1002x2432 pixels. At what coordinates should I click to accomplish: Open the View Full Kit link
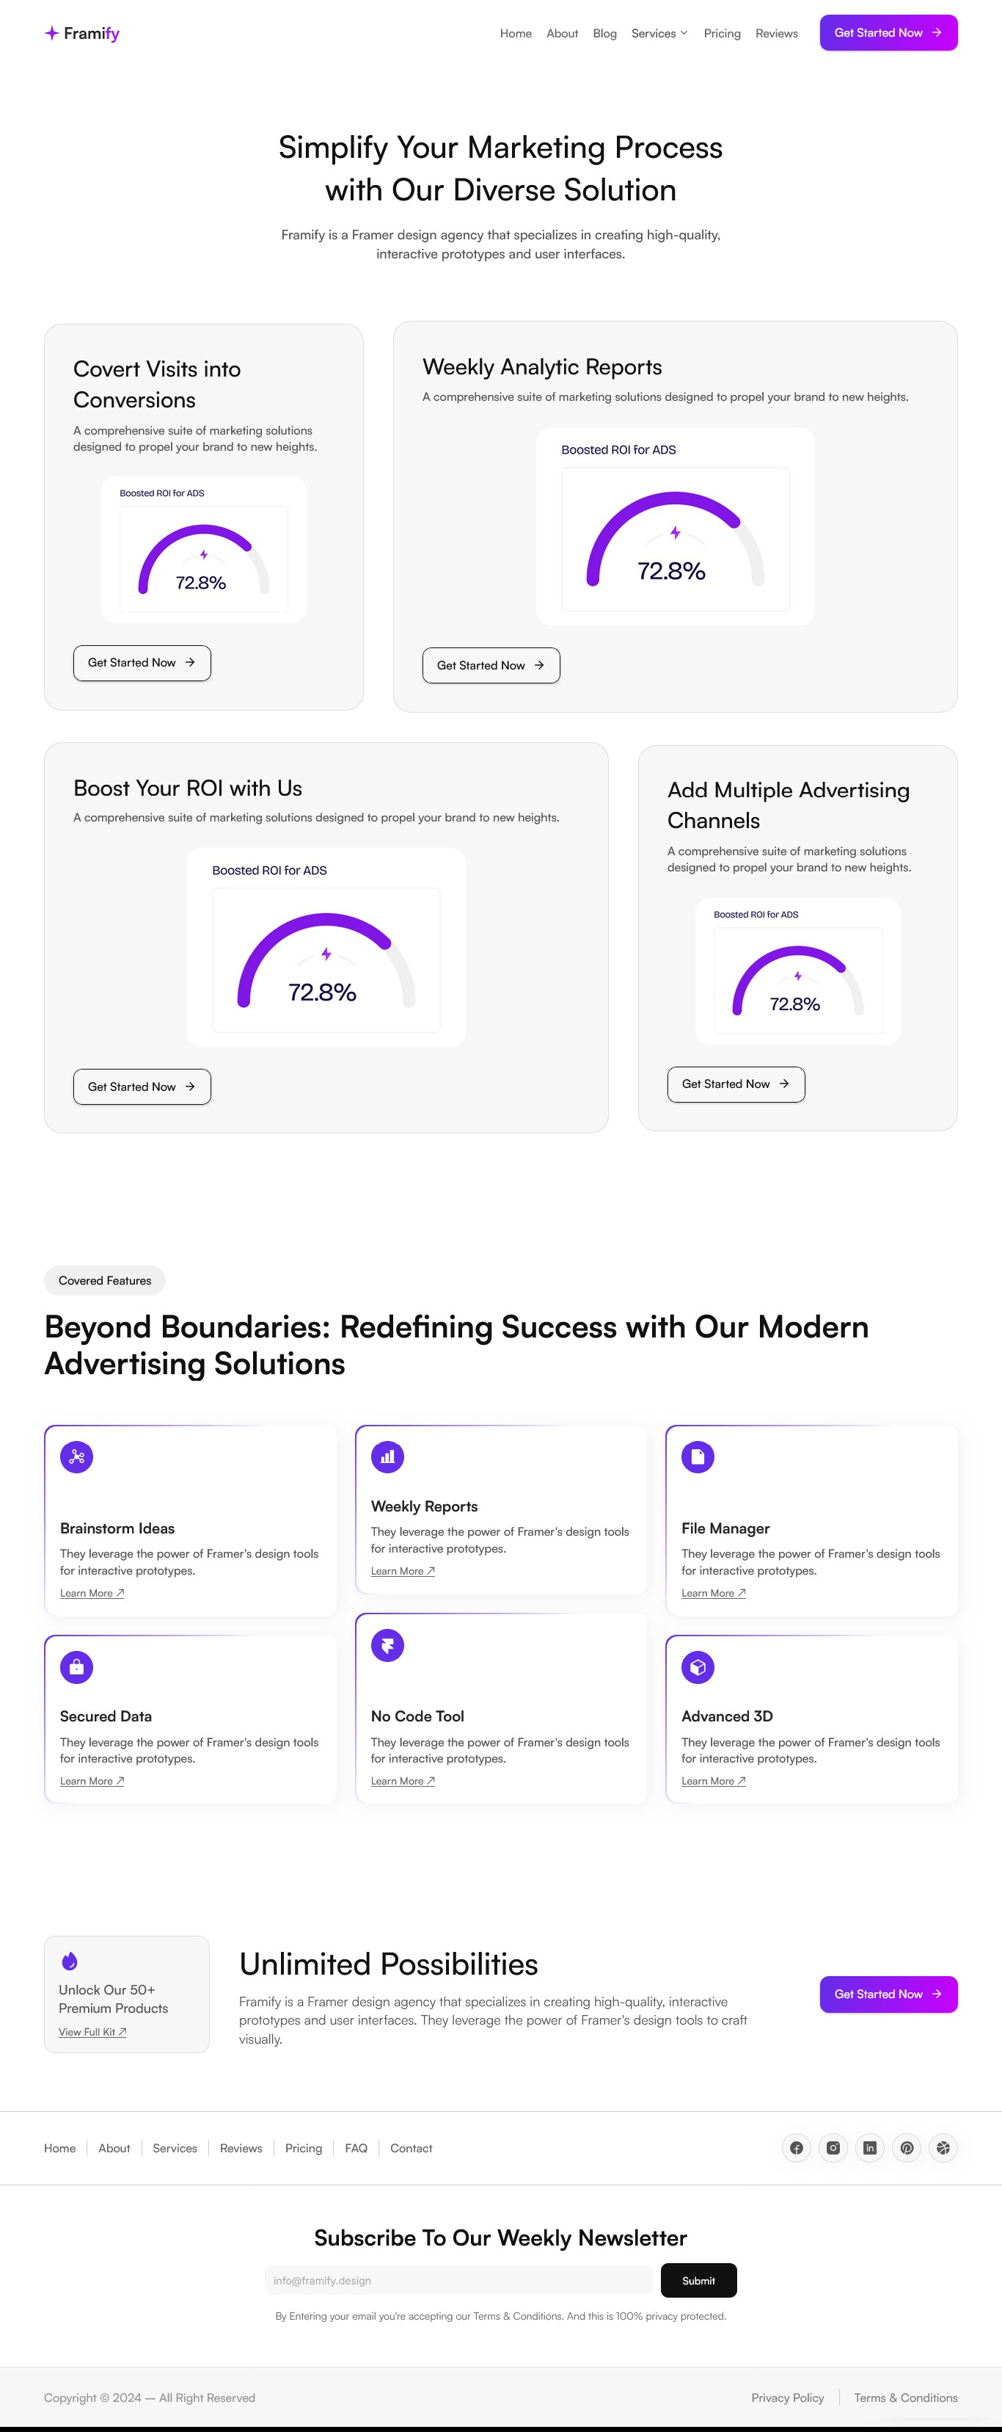click(x=92, y=2032)
